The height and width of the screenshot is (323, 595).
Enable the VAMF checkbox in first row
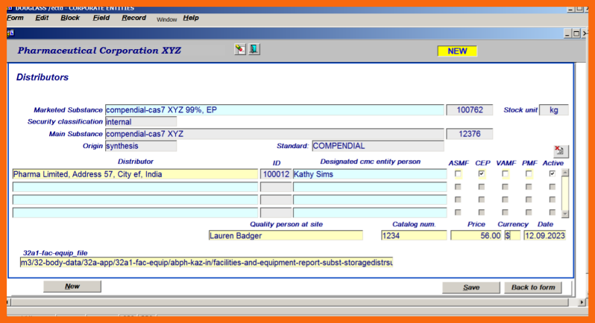[x=505, y=174]
